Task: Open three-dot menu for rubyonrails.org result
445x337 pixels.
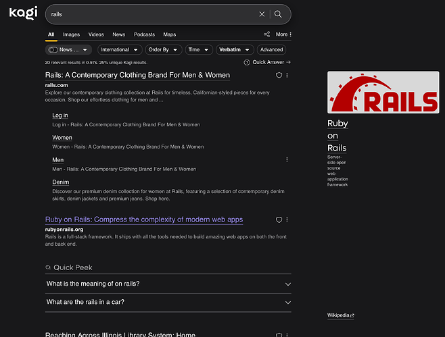Action: pos(287,219)
